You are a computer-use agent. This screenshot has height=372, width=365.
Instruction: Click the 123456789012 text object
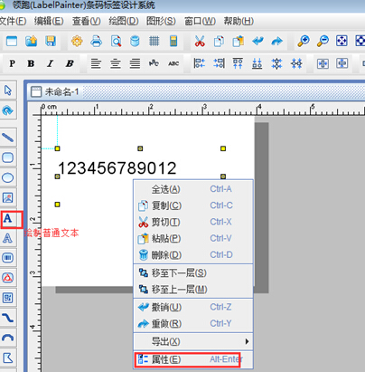click(x=117, y=168)
